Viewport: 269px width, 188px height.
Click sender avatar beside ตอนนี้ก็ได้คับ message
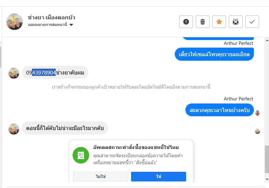point(14,129)
